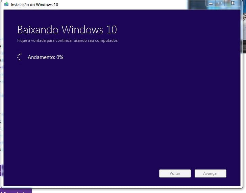The height and width of the screenshot is (193, 246).
Task: Click the Voltar button
Action: pyautogui.click(x=175, y=173)
